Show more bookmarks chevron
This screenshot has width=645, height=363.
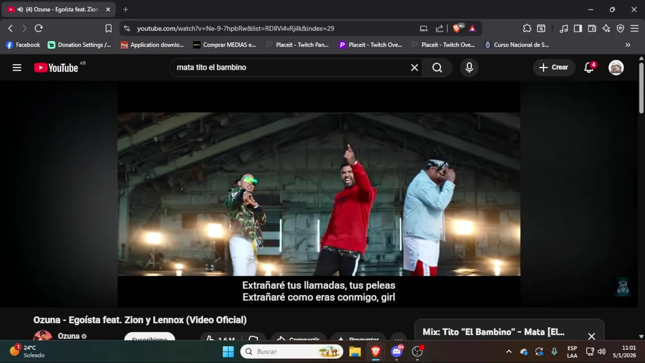tap(628, 45)
